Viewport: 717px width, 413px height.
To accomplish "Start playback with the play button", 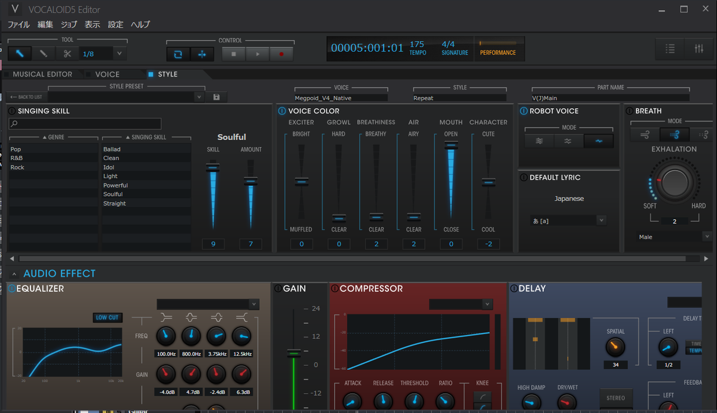I will [258, 54].
